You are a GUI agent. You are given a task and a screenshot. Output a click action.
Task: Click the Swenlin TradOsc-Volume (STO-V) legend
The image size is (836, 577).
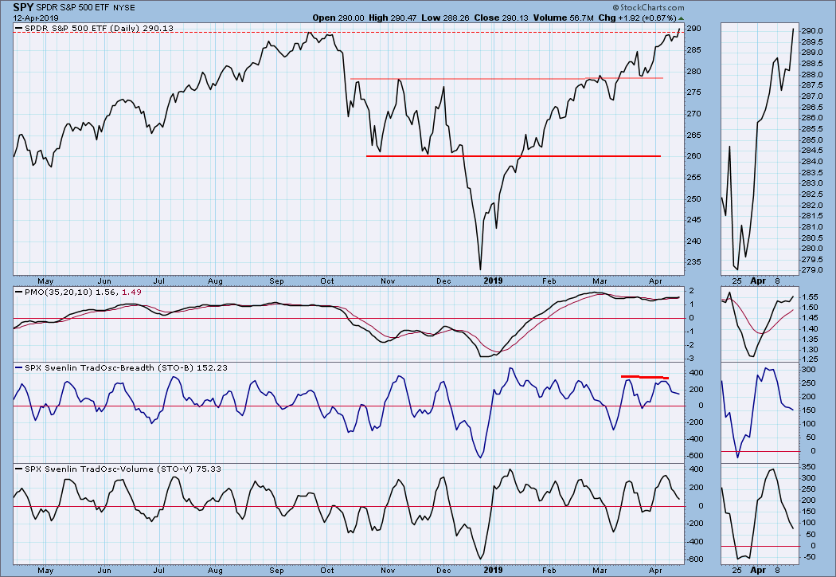coord(119,469)
